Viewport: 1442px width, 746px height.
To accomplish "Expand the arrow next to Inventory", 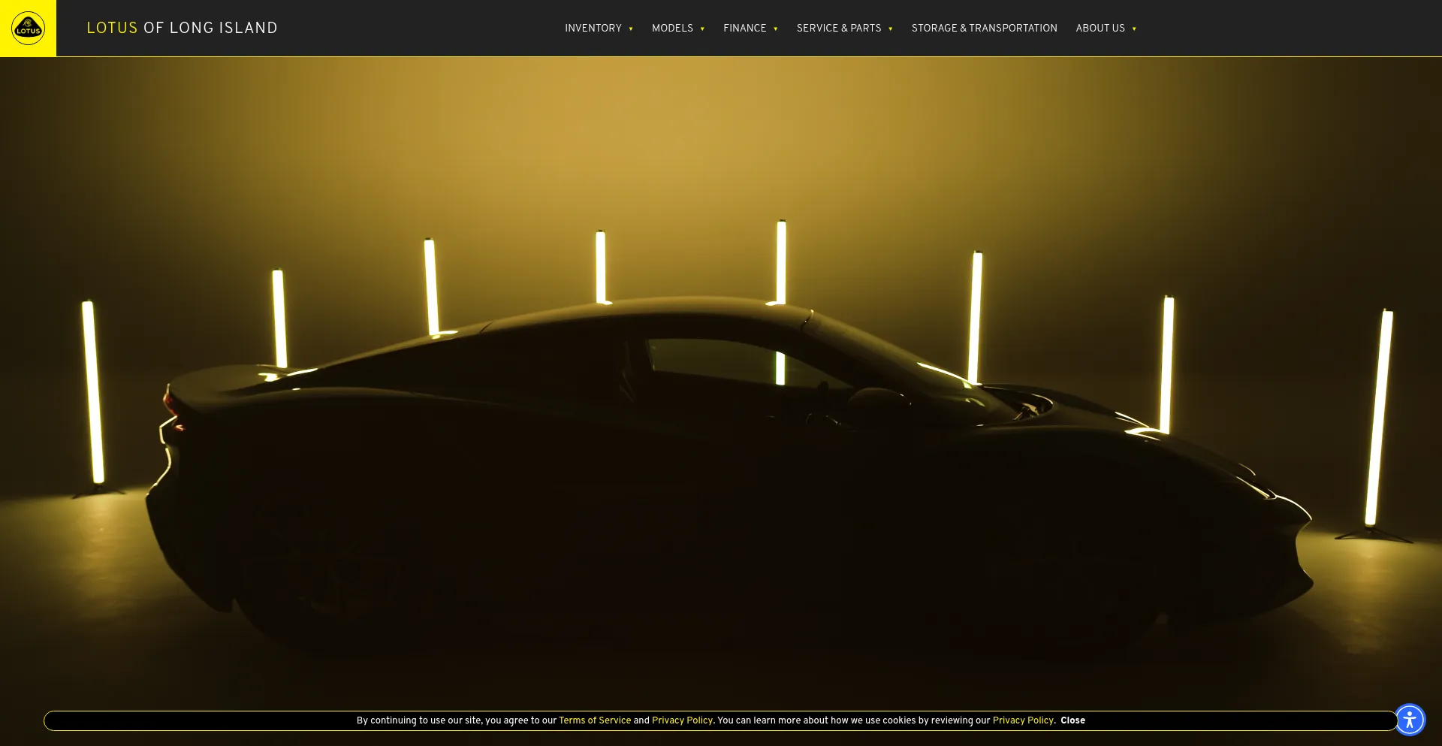I will tap(631, 29).
